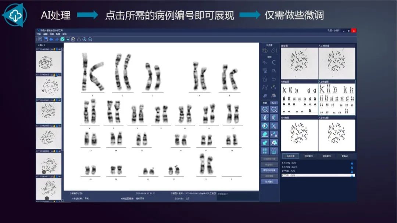Select the first metaphase thumbnail in left list

[49, 62]
